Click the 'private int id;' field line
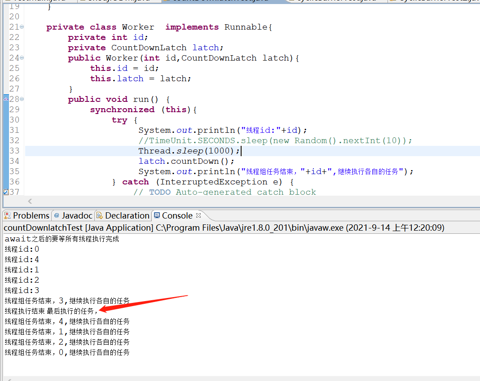Viewport: 480px width, 381px height. (108, 37)
